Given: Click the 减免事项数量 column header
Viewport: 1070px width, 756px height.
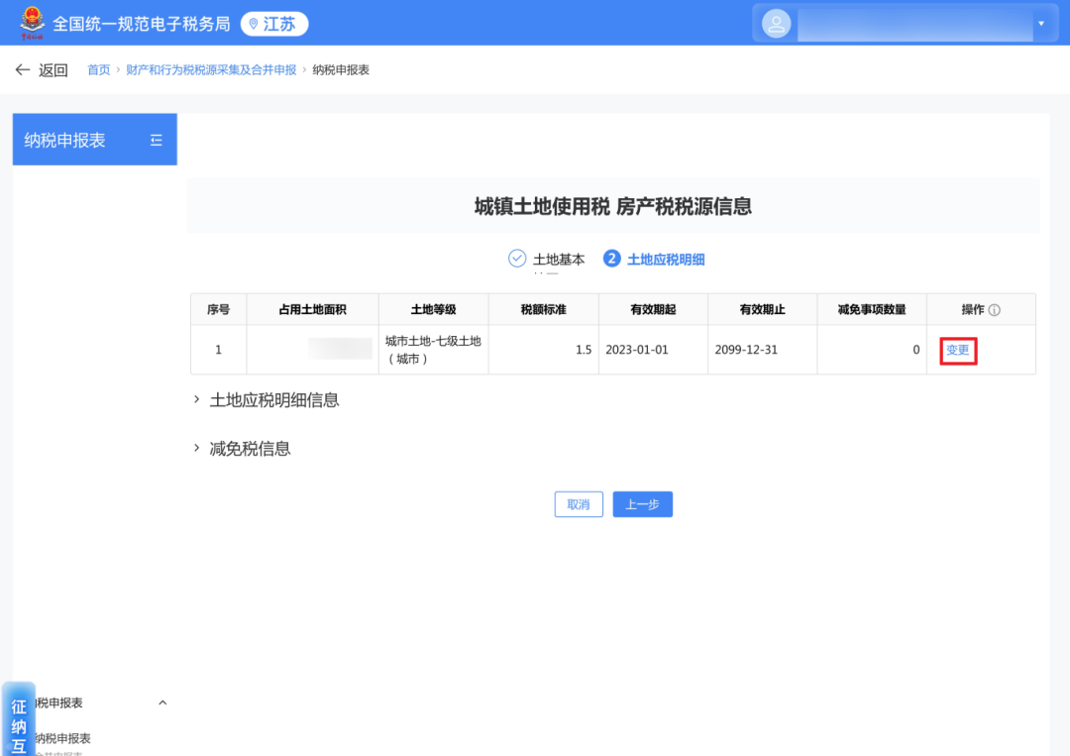Looking at the screenshot, I should point(872,310).
